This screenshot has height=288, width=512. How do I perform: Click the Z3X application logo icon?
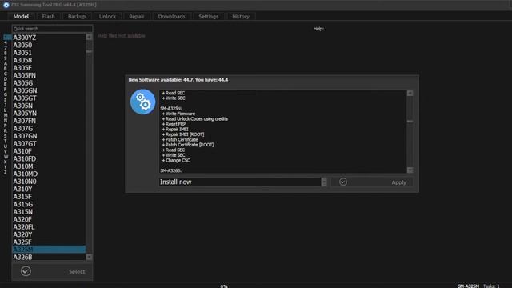click(x=6, y=5)
